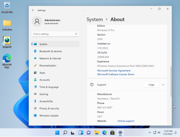Viewport: 180px width, 137px height.
Task: Click the Shameera / TeamOS manufacturer value
Action: point(108,99)
